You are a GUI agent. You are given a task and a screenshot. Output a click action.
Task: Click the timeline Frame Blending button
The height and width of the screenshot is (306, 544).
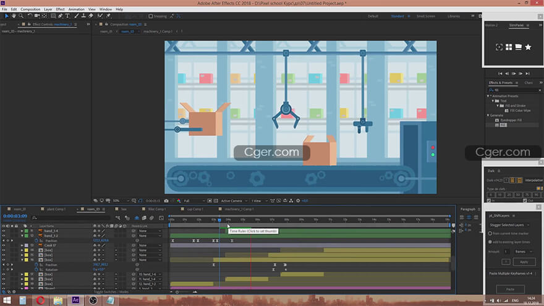click(144, 218)
